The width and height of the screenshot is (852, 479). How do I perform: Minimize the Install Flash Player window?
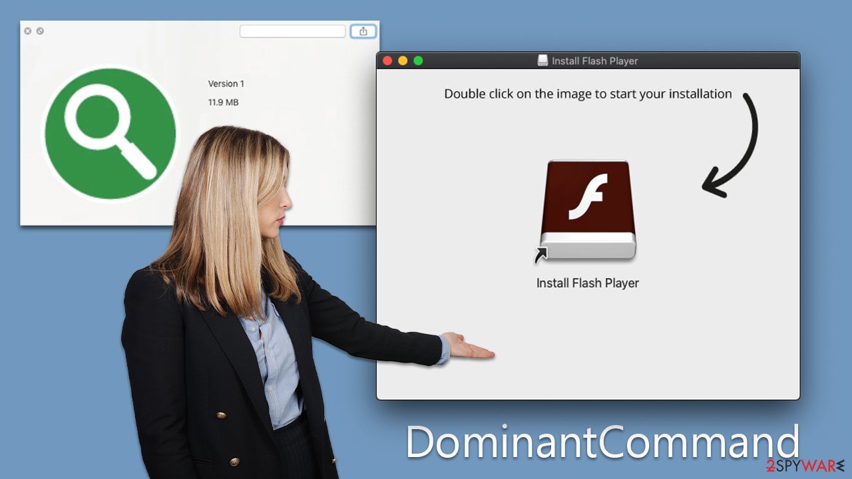(x=403, y=61)
